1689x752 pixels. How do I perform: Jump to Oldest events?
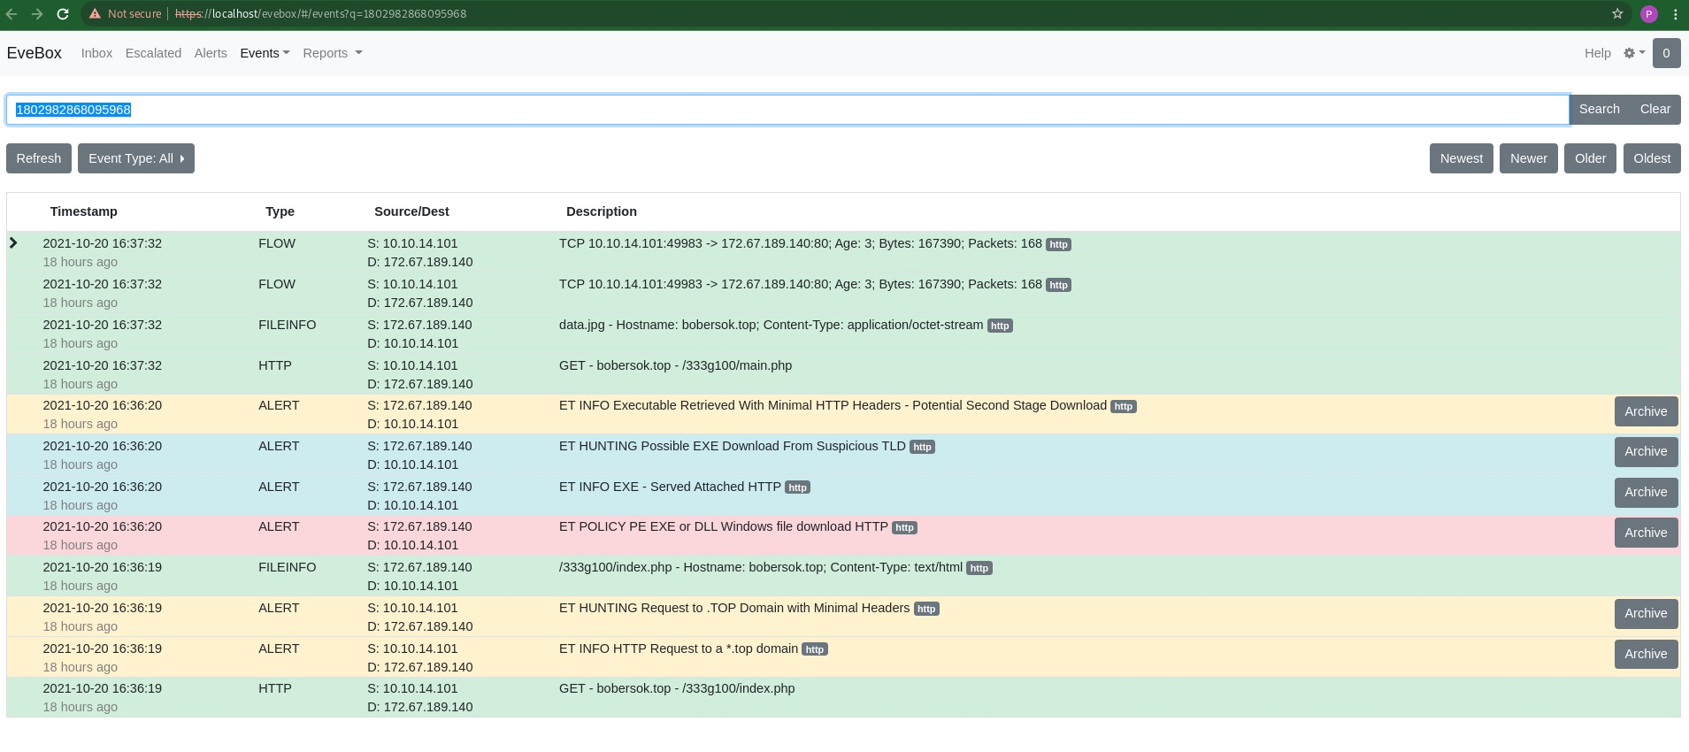coord(1652,158)
